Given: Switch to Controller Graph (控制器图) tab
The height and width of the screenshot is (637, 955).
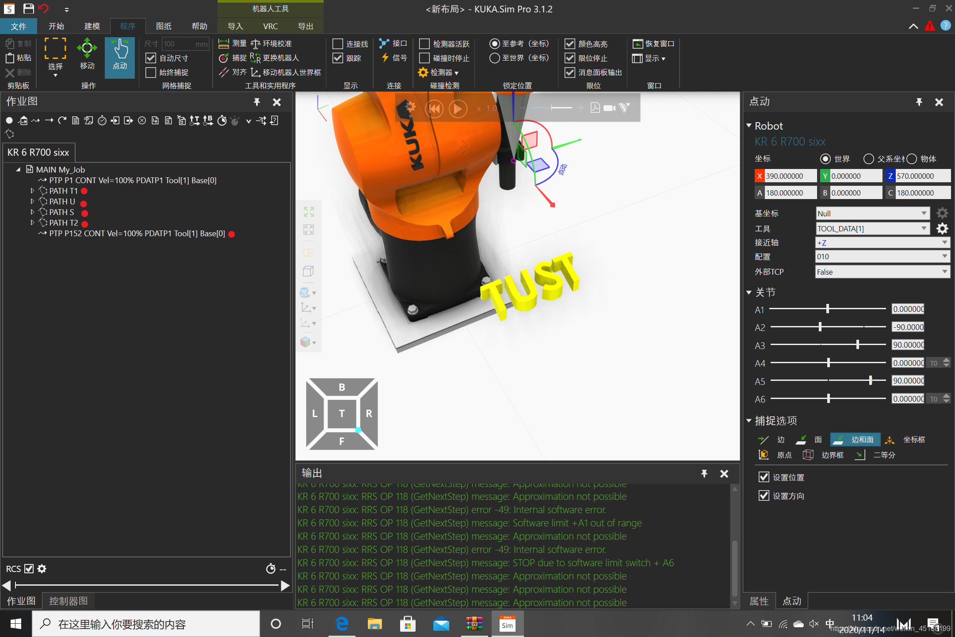Looking at the screenshot, I should [68, 601].
